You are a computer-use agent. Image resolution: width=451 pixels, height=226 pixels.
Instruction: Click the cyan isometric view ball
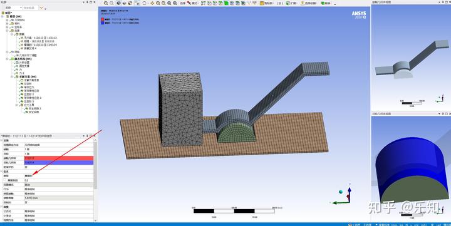point(341,192)
